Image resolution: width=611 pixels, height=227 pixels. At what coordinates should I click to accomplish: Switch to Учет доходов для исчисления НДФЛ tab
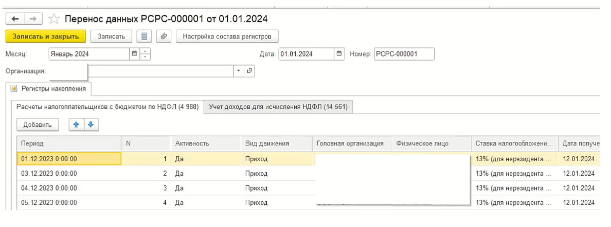[x=278, y=107]
